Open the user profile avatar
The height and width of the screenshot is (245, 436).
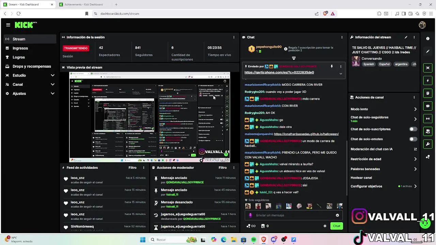pos(422,25)
